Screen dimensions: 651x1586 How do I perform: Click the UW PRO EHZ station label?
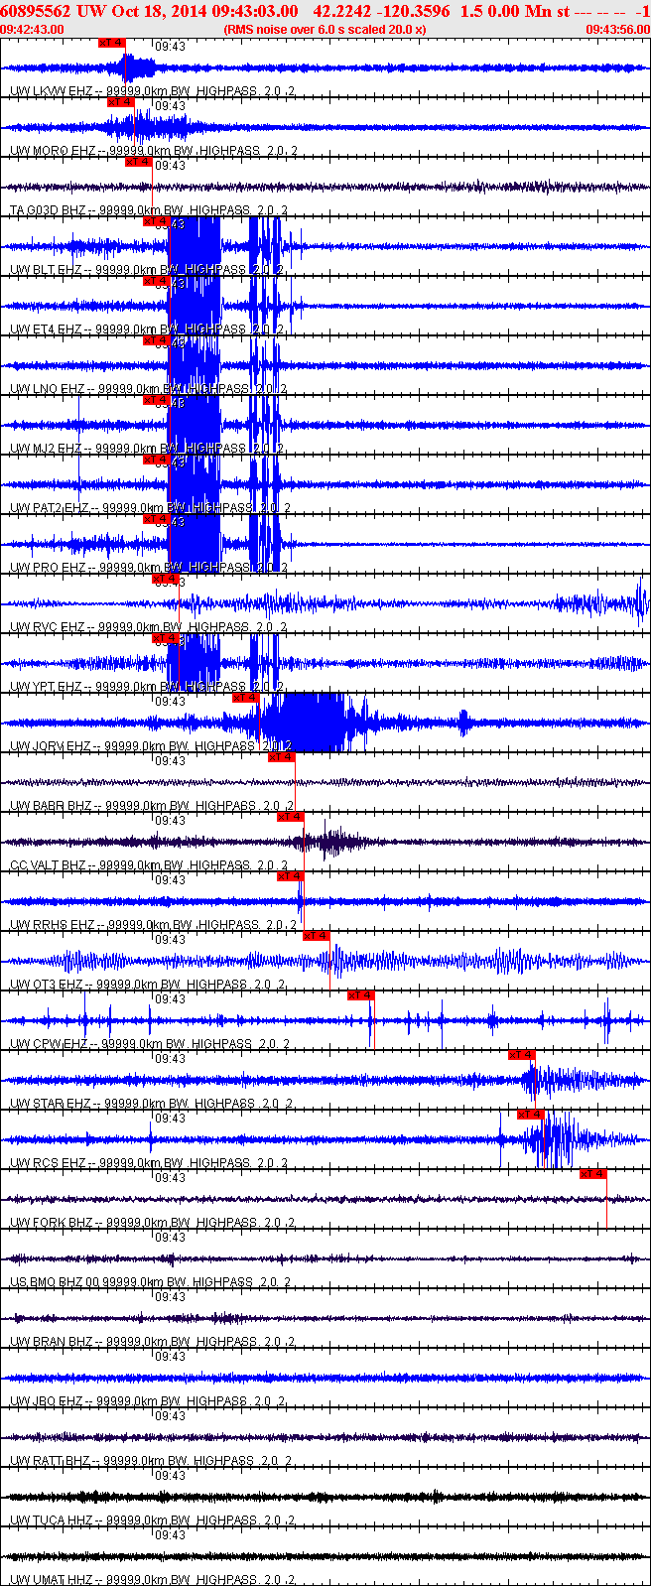click(x=48, y=568)
